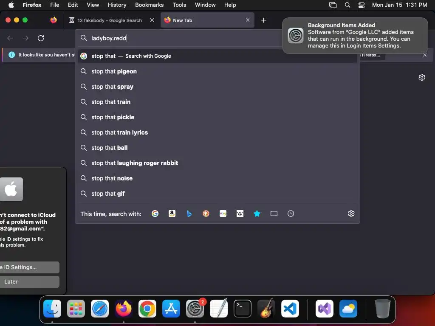Open Spotlight search in the menu bar
This screenshot has width=435, height=326.
(x=347, y=5)
